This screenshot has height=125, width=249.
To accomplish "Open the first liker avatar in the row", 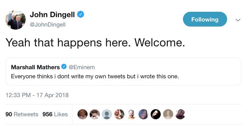I will pyautogui.click(x=83, y=114).
